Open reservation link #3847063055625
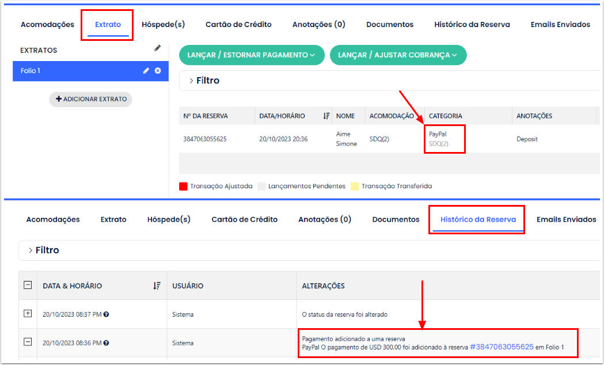604x365 pixels. [x=502, y=347]
